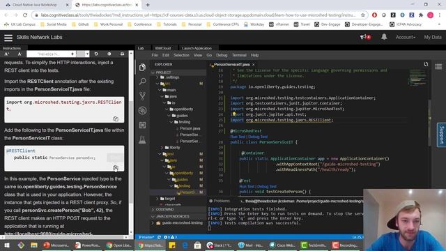
Task: Expand the liberty folder
Action: [x=162, y=147]
